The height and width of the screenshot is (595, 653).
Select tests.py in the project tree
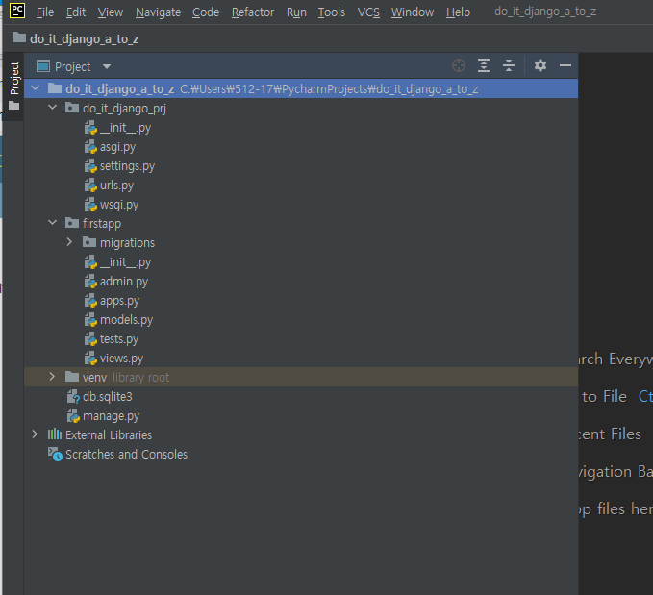pyautogui.click(x=119, y=339)
